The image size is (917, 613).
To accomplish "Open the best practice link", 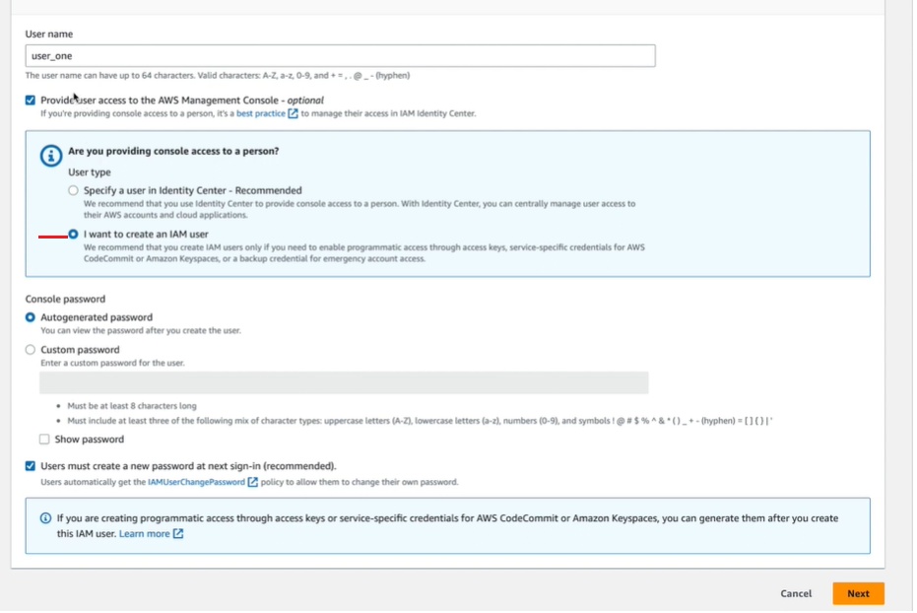I will [x=260, y=113].
